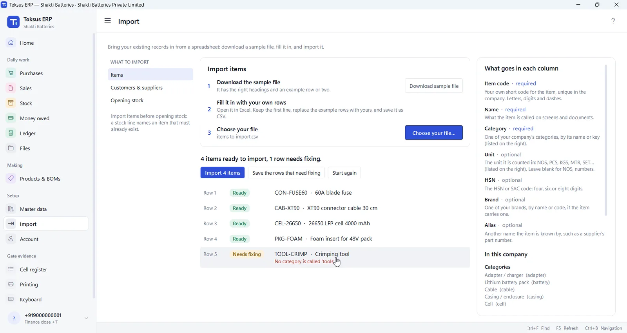Click the Money owed card icon
Screen dimensions: 627x333
click(11, 118)
